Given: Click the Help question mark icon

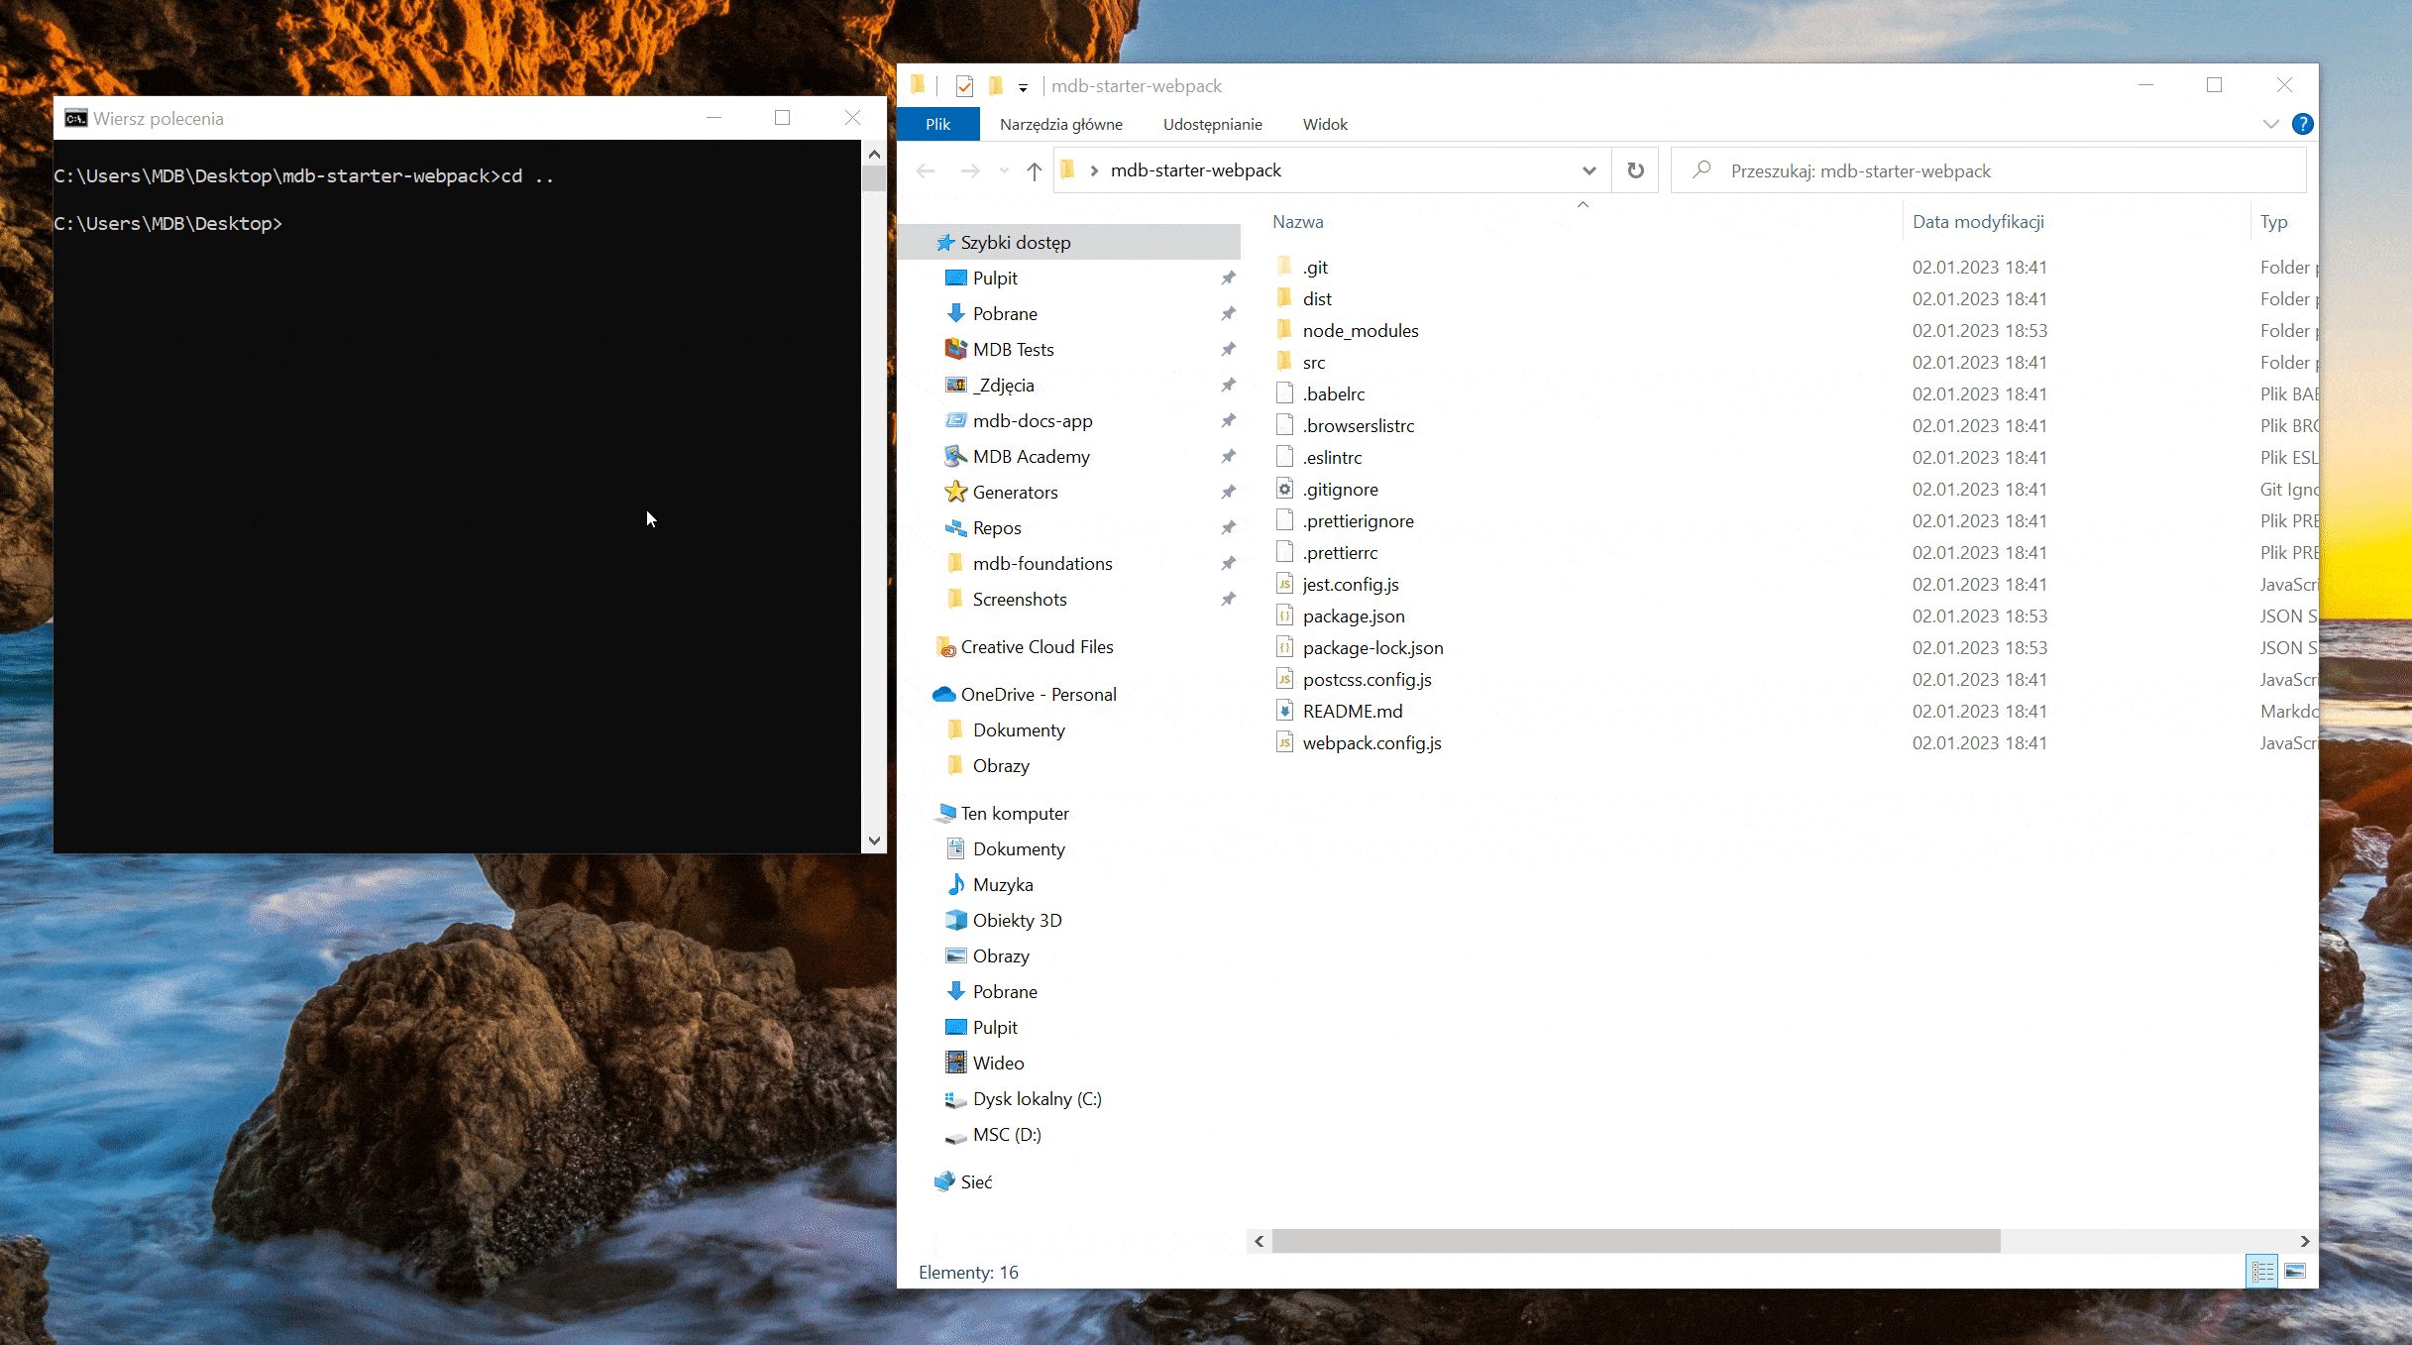Looking at the screenshot, I should (x=2302, y=124).
